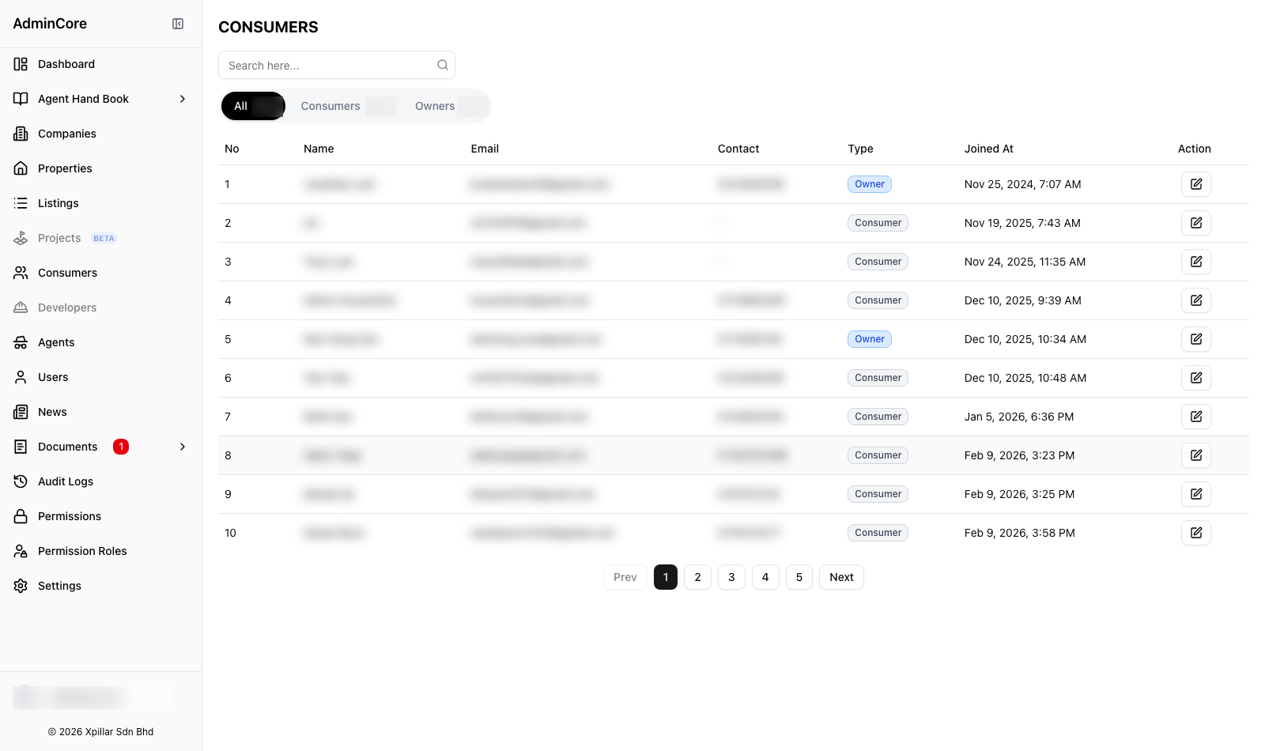Edit row 7 joined Jan 5, 2026
The image size is (1265, 751).
point(1196,417)
